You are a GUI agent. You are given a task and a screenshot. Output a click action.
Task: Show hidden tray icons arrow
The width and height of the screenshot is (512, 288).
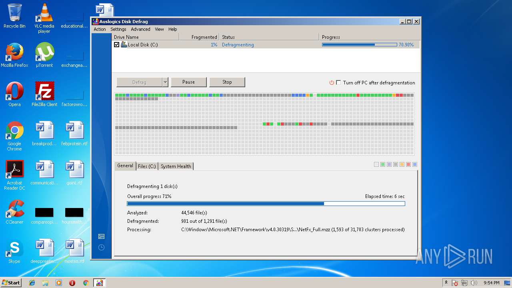pyautogui.click(x=446, y=282)
